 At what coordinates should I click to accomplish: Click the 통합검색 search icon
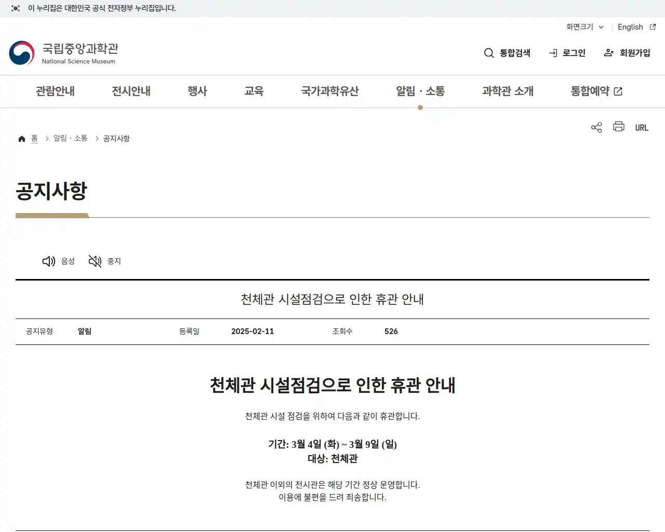coord(489,52)
